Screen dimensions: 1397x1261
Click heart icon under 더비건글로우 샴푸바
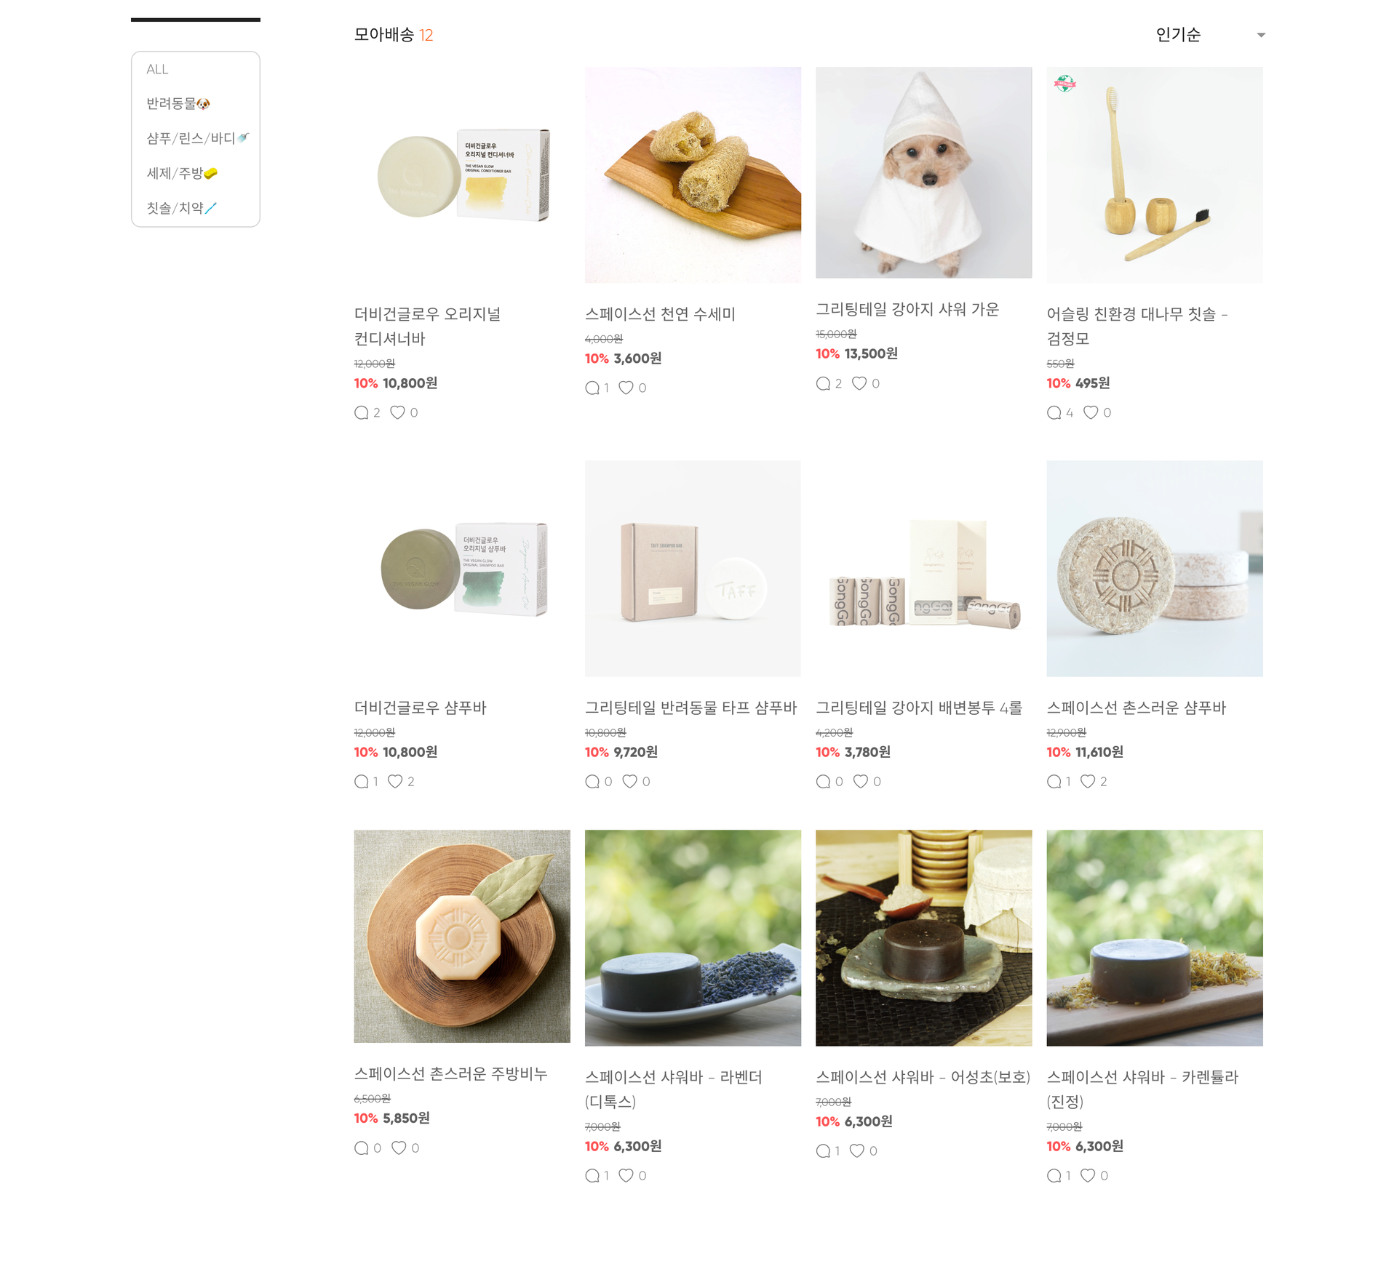(395, 781)
